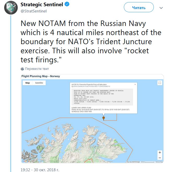
Task: Switch to the Map view tab
Action: click(27, 83)
